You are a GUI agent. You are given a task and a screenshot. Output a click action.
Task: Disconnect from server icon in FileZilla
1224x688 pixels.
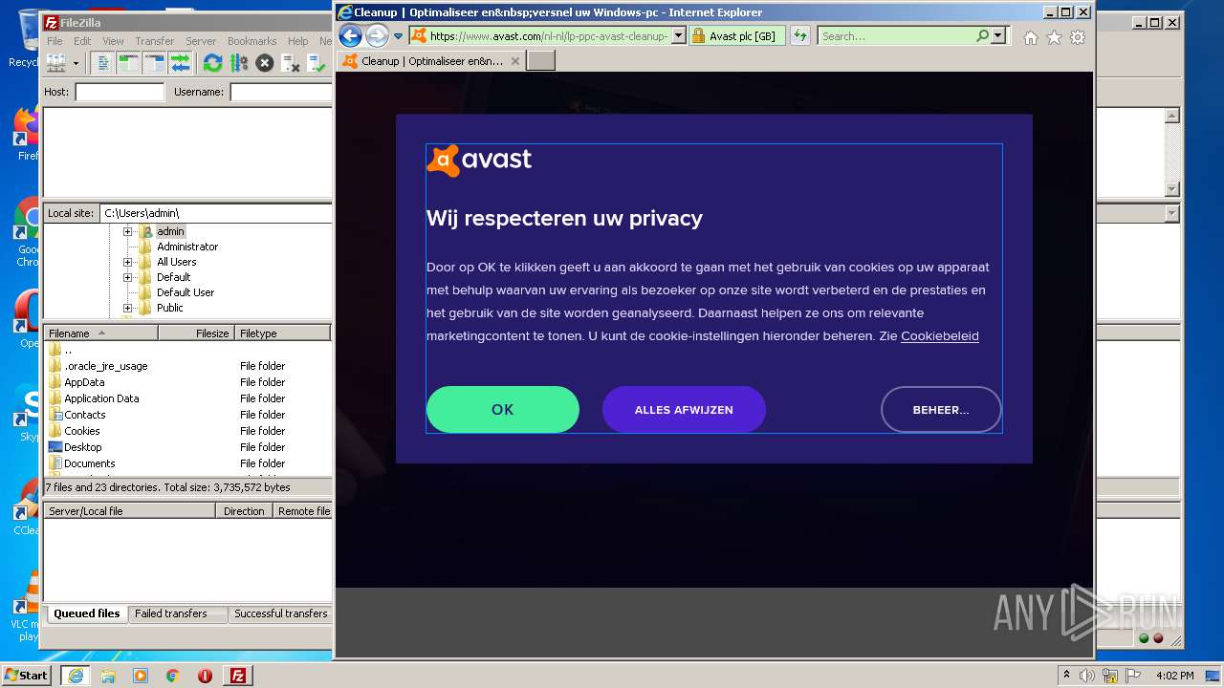click(x=290, y=63)
